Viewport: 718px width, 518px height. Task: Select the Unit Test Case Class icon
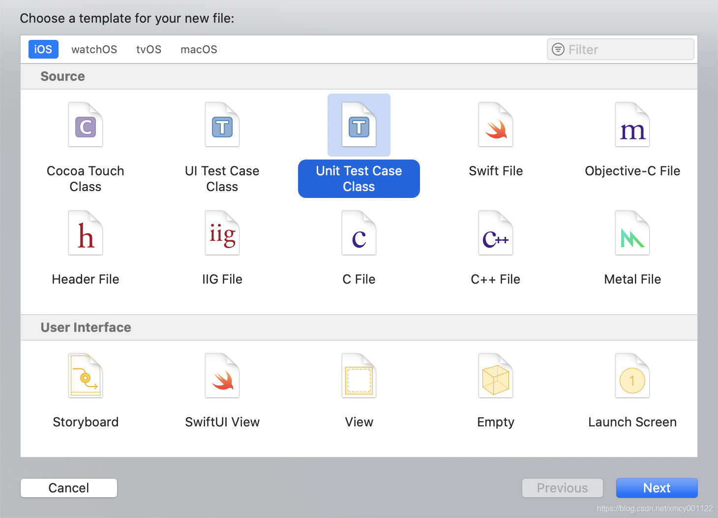(359, 125)
